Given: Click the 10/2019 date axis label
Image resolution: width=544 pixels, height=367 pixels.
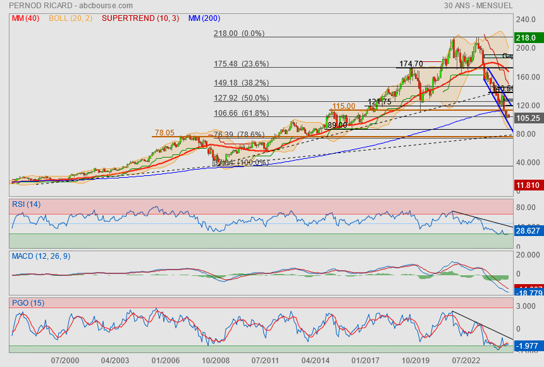Looking at the screenshot, I should 416,361.
